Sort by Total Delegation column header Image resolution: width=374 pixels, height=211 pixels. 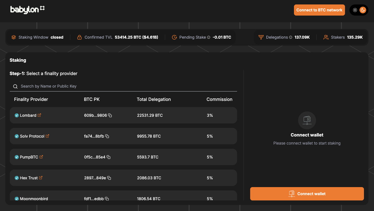tap(154, 99)
